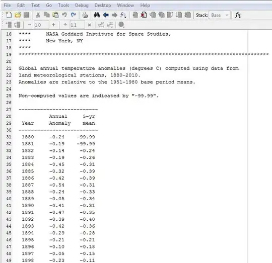This screenshot has width=272, height=263.
Task: Paste from clipboard using the Paste icon
Action: (55, 15)
